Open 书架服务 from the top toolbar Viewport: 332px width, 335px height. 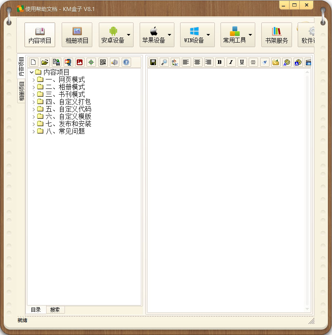tap(276, 35)
